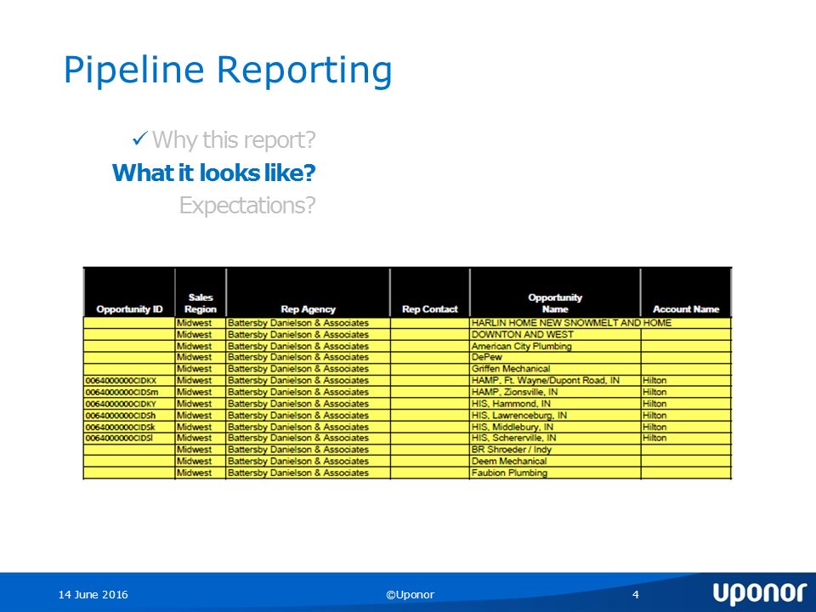Click American City Plumbing cell
Screen dimensions: 816x612
(555, 346)
